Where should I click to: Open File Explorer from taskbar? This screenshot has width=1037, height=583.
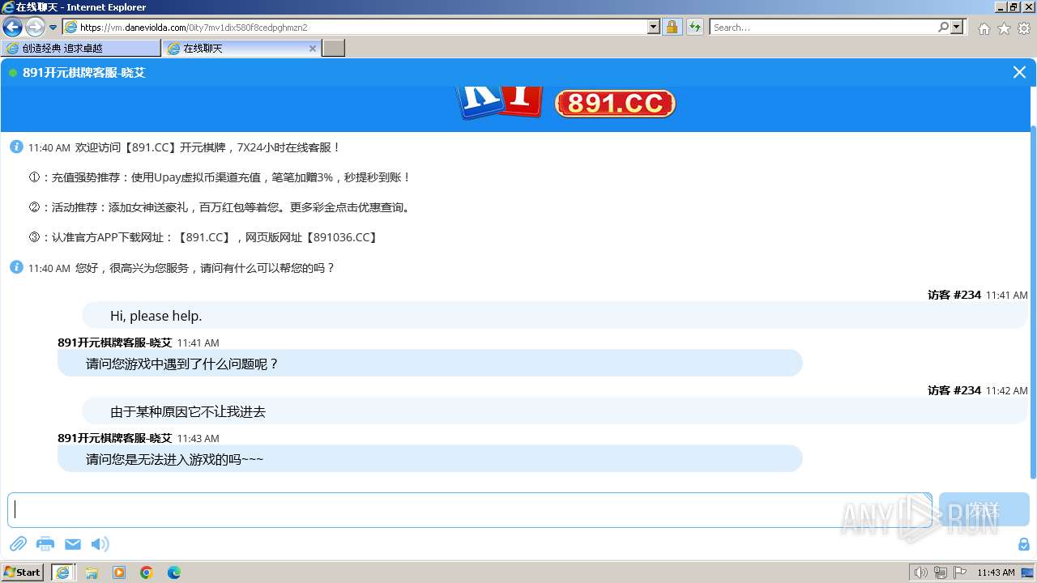point(92,572)
